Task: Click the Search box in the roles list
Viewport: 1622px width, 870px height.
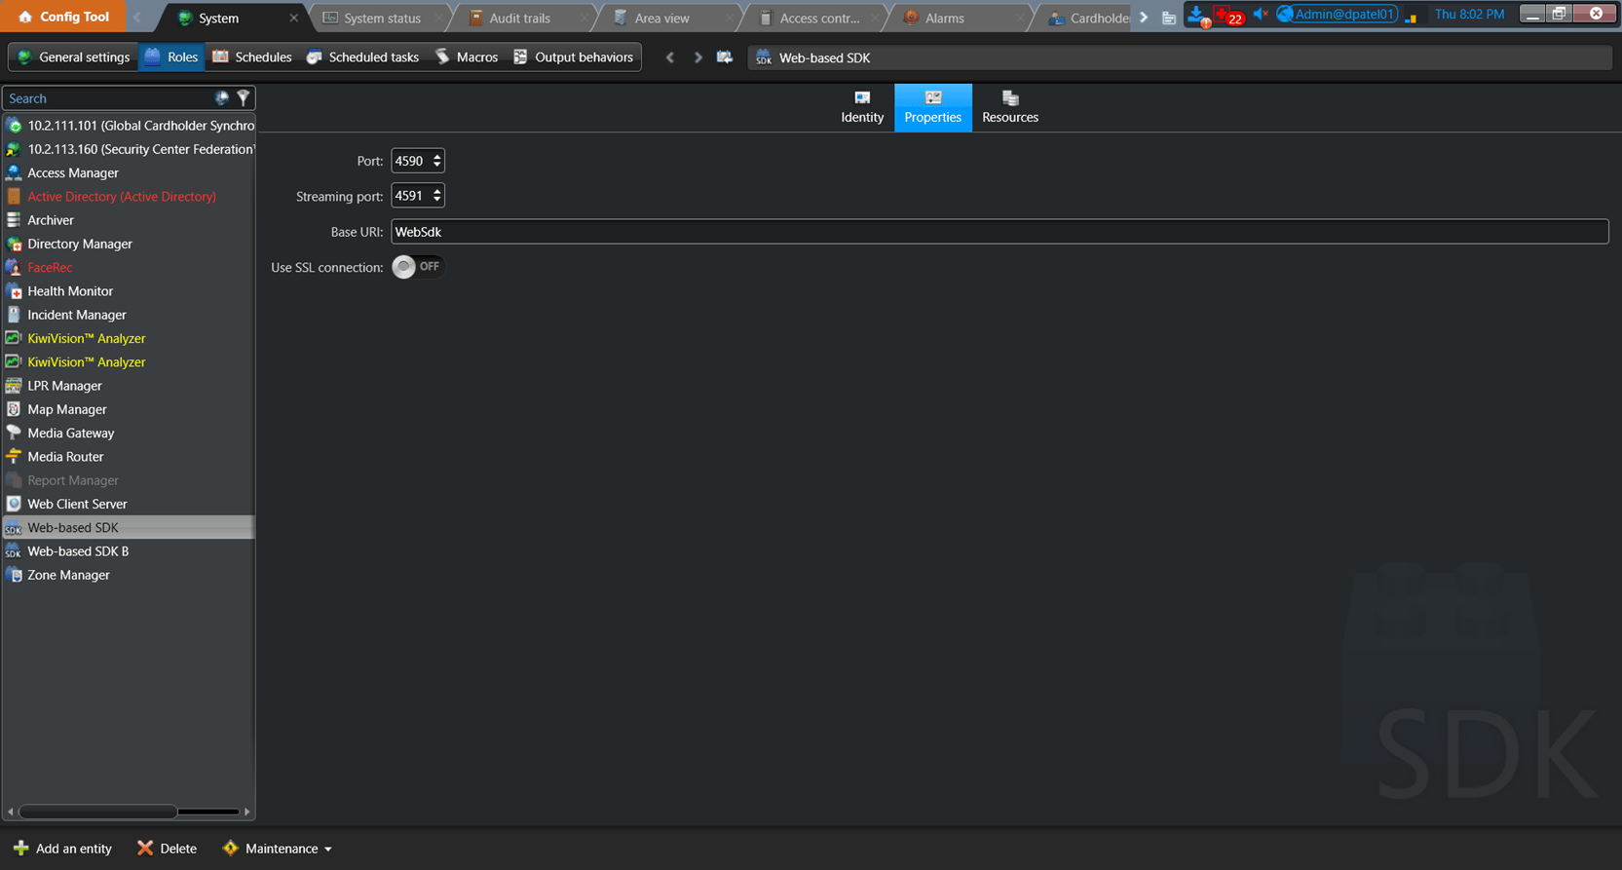Action: [107, 98]
